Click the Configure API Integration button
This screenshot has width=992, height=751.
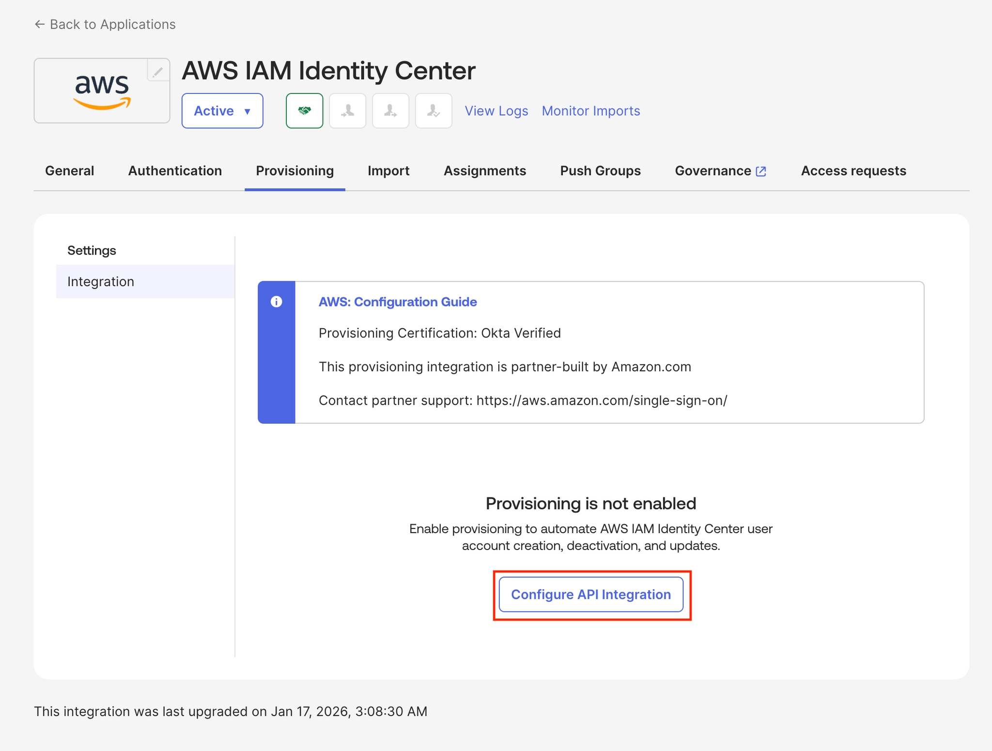click(590, 594)
